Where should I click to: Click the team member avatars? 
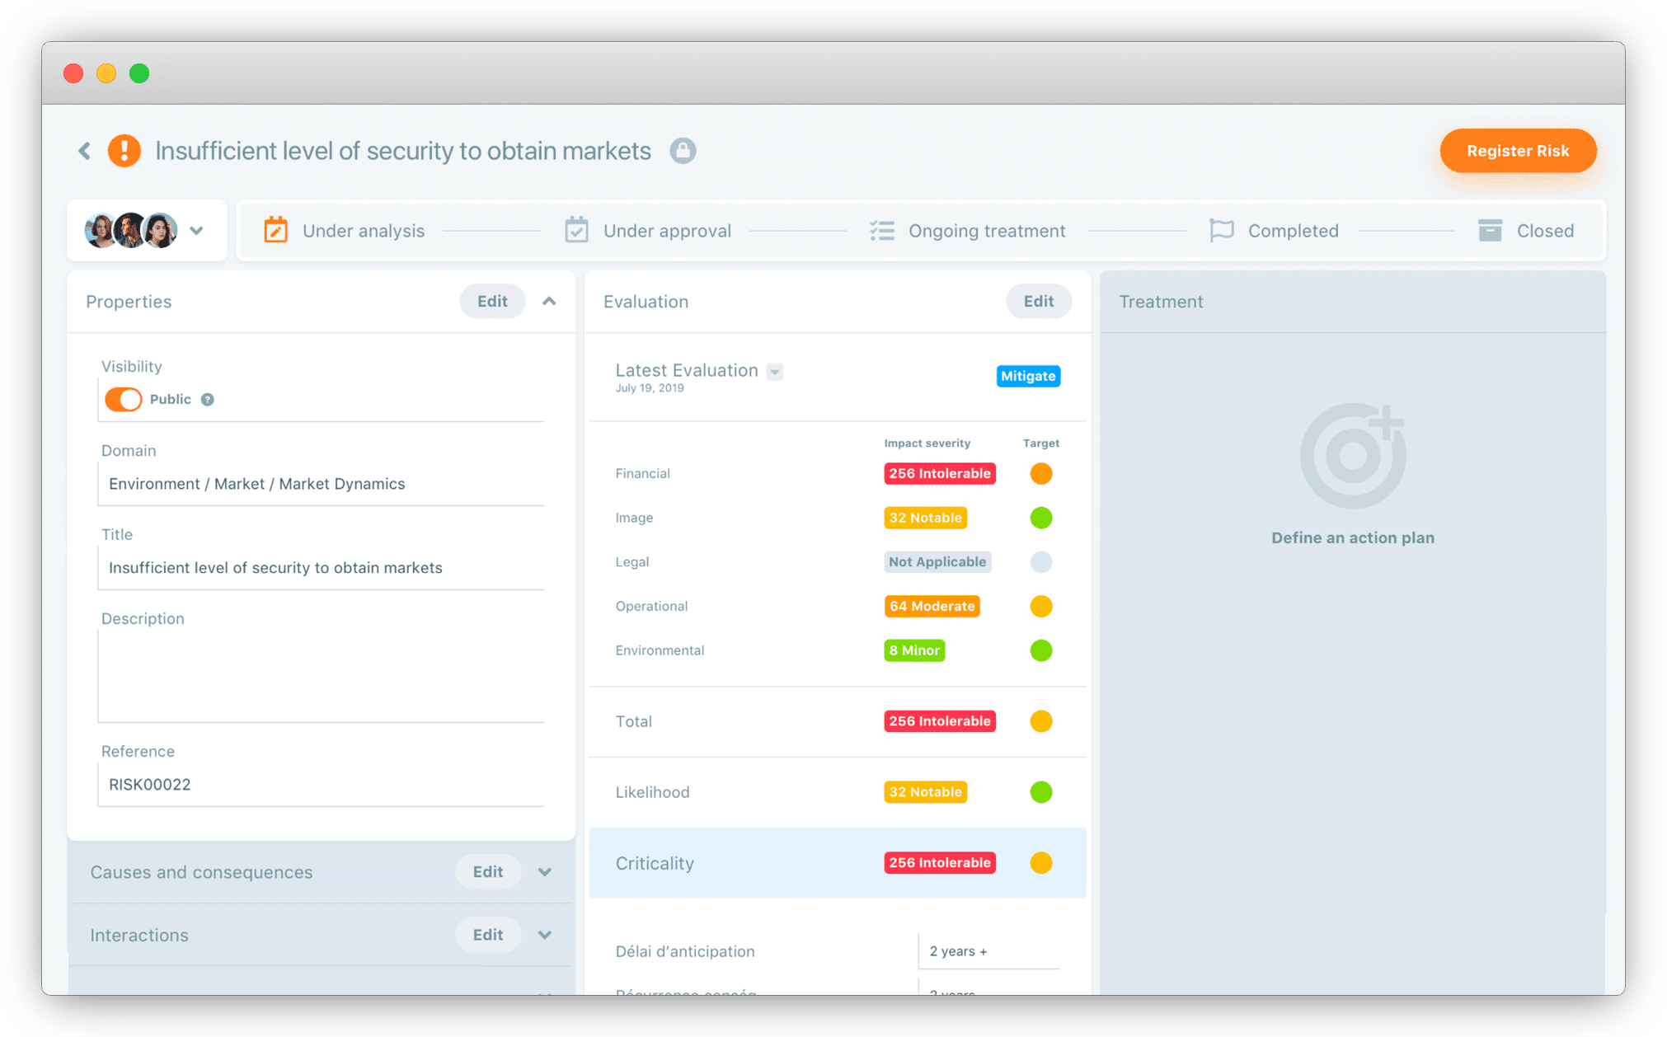tap(131, 231)
